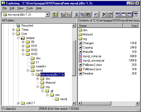This screenshot has height=112, width=141.
Task: Collapse the 0103 folder node
Action: [23, 54]
